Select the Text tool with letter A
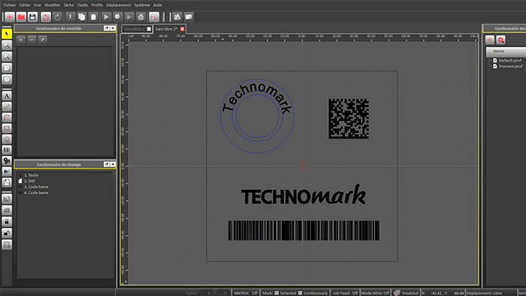526x296 pixels. [x=7, y=96]
